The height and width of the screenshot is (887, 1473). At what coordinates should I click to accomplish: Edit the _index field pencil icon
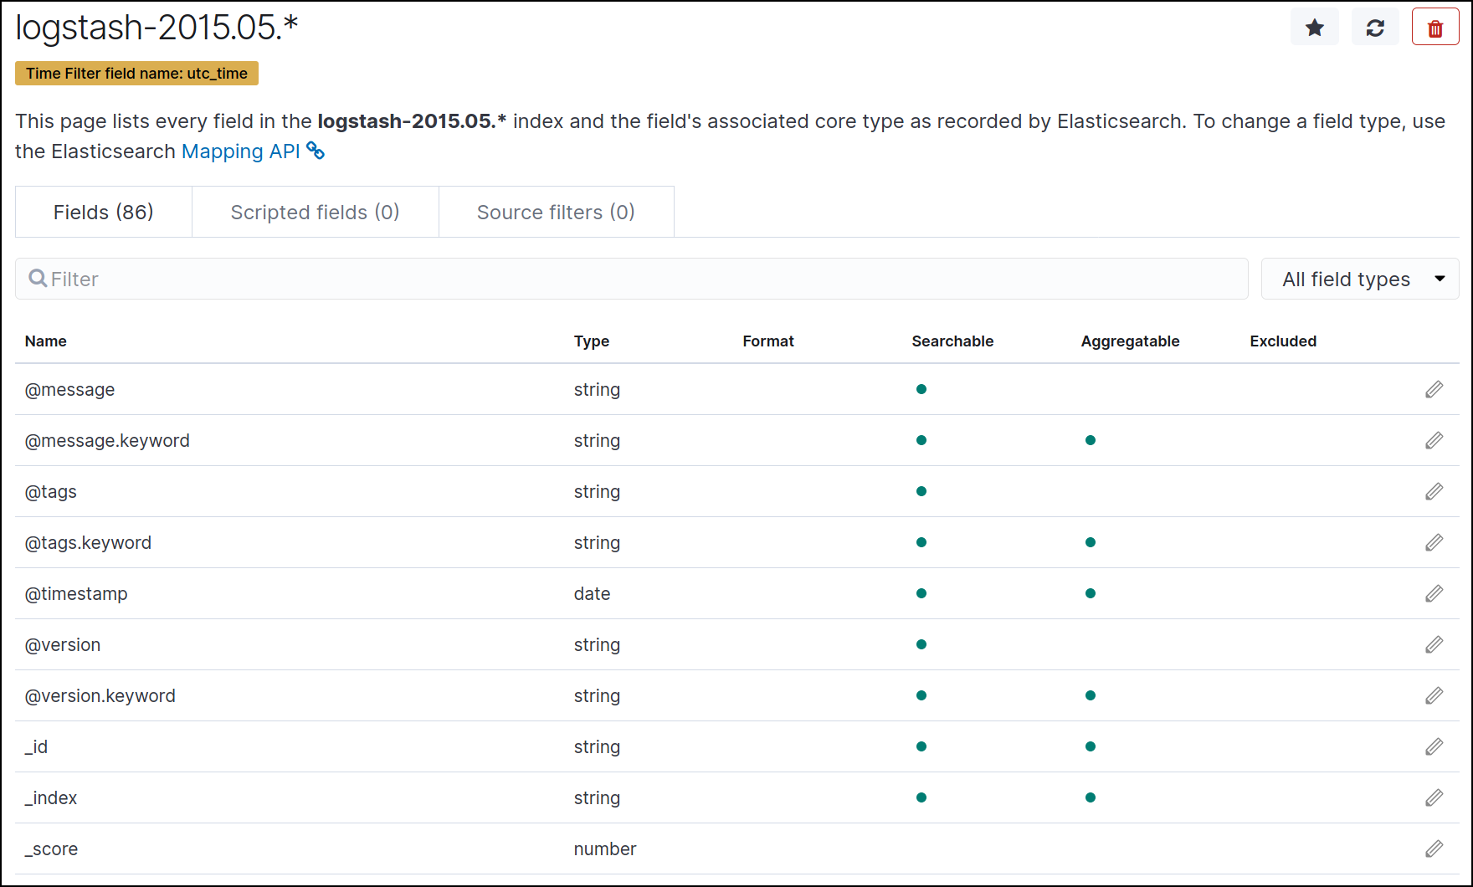tap(1435, 797)
